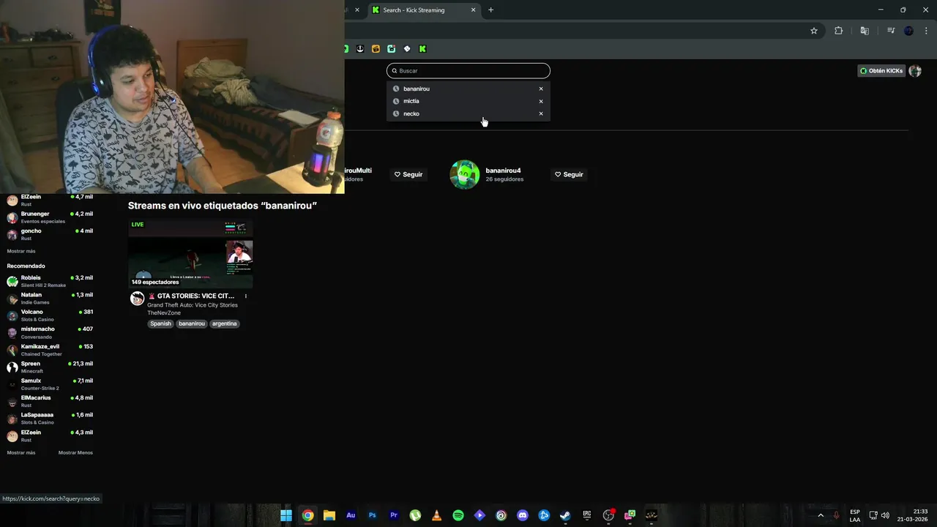Launch Premiere Pro from the taskbar
This screenshot has height=527, width=937.
(x=394, y=515)
